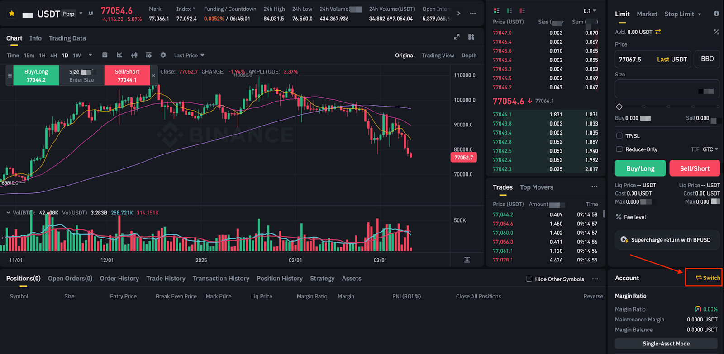Select the 15m time interval

click(29, 56)
